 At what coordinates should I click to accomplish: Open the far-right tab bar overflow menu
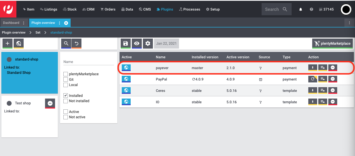click(349, 23)
